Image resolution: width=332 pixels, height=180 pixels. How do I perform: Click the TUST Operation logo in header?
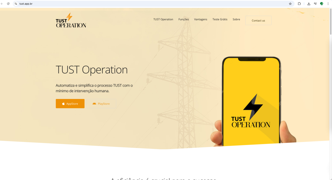coord(71,20)
